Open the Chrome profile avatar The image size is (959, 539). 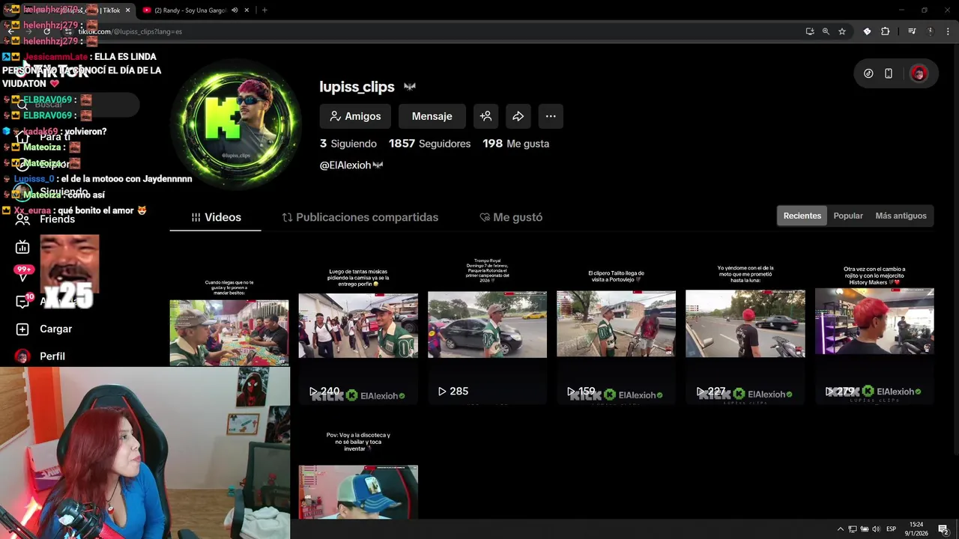click(x=930, y=31)
